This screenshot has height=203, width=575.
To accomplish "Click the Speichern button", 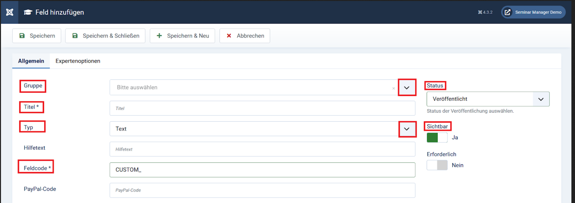I will pos(37,36).
